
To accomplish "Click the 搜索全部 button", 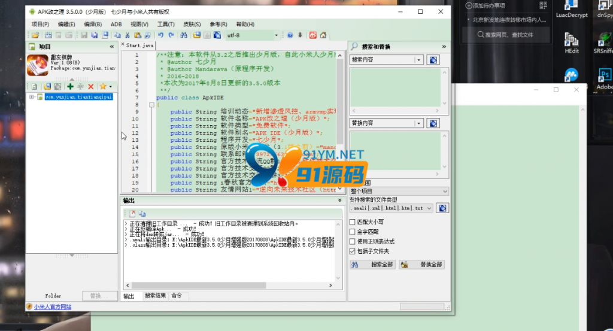I will 372,265.
